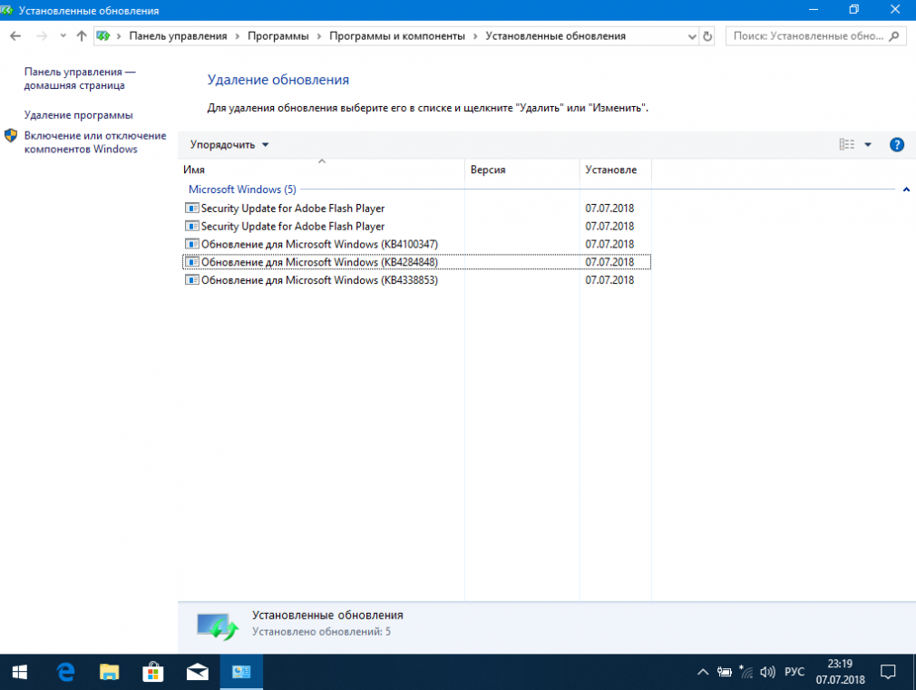Open Microsoft Store from taskbar
This screenshot has width=916, height=690.
(153, 673)
